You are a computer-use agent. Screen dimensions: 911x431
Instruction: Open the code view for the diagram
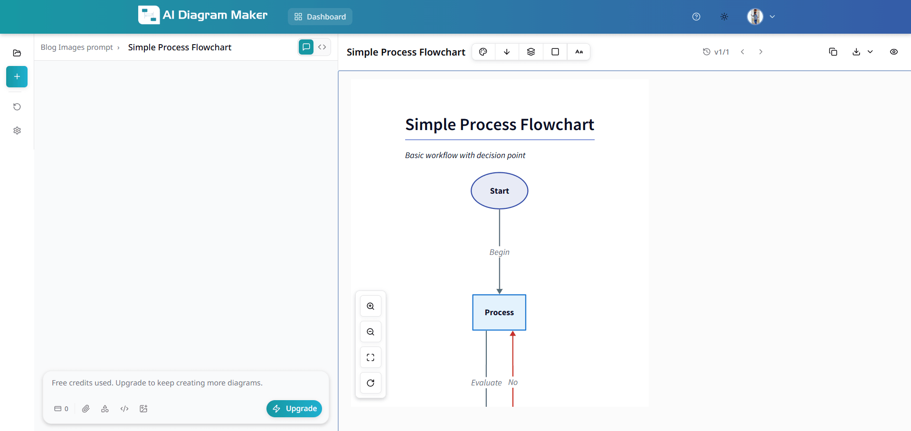coord(323,47)
